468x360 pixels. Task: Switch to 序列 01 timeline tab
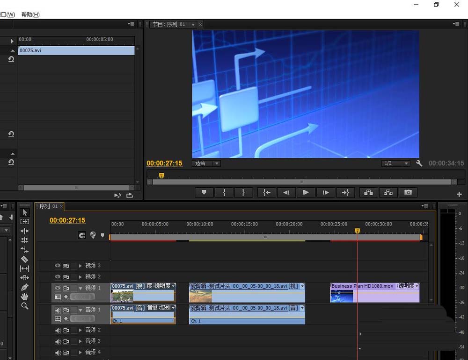pyautogui.click(x=48, y=206)
